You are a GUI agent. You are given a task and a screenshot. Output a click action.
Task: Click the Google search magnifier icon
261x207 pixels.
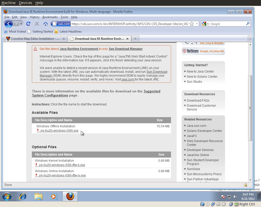pos(248,24)
